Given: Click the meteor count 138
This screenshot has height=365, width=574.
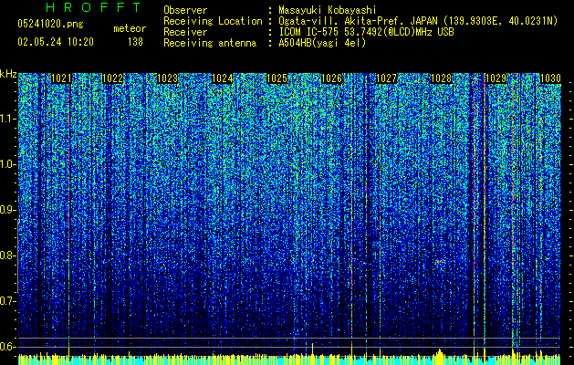Looking at the screenshot, I should click(x=135, y=42).
